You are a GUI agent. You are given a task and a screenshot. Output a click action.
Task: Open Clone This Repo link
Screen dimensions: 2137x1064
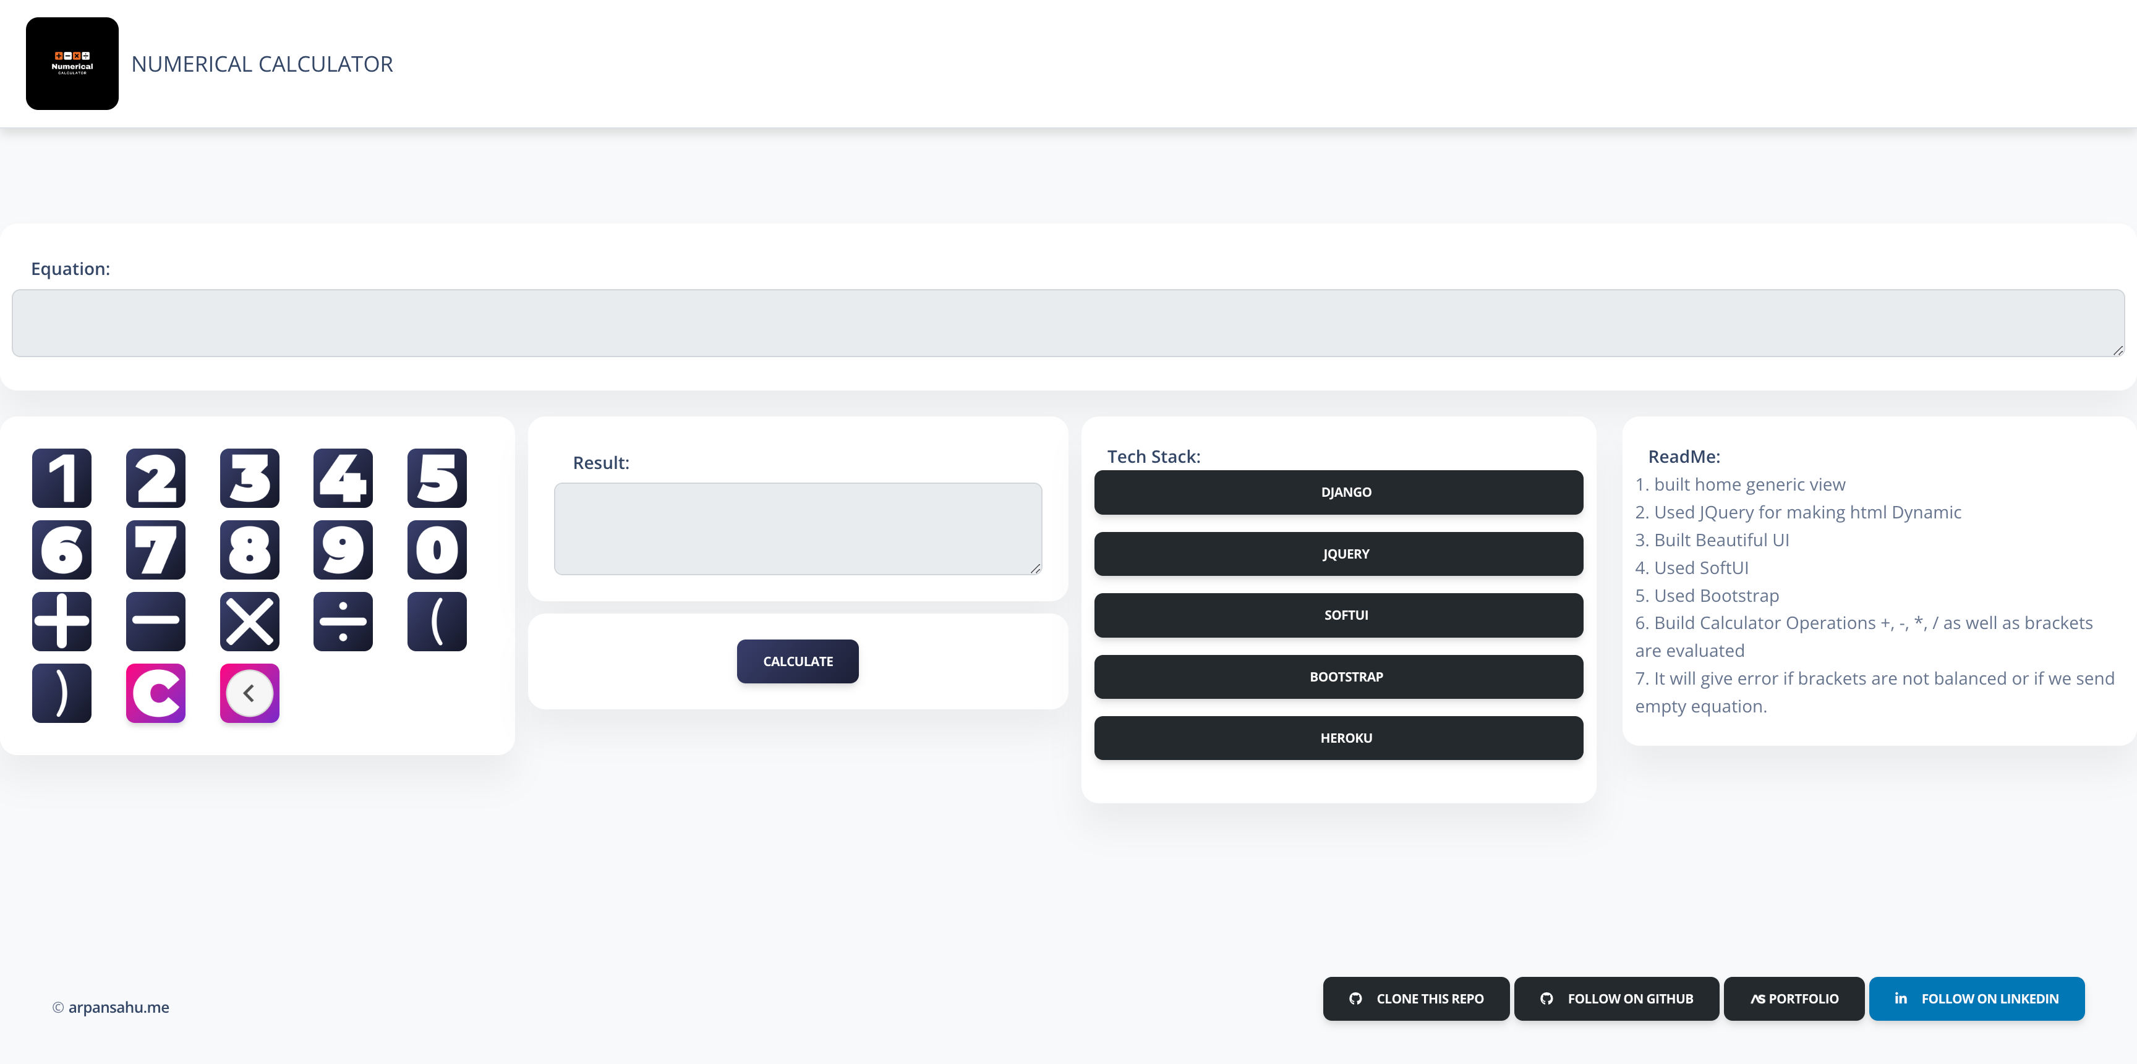pyautogui.click(x=1415, y=999)
